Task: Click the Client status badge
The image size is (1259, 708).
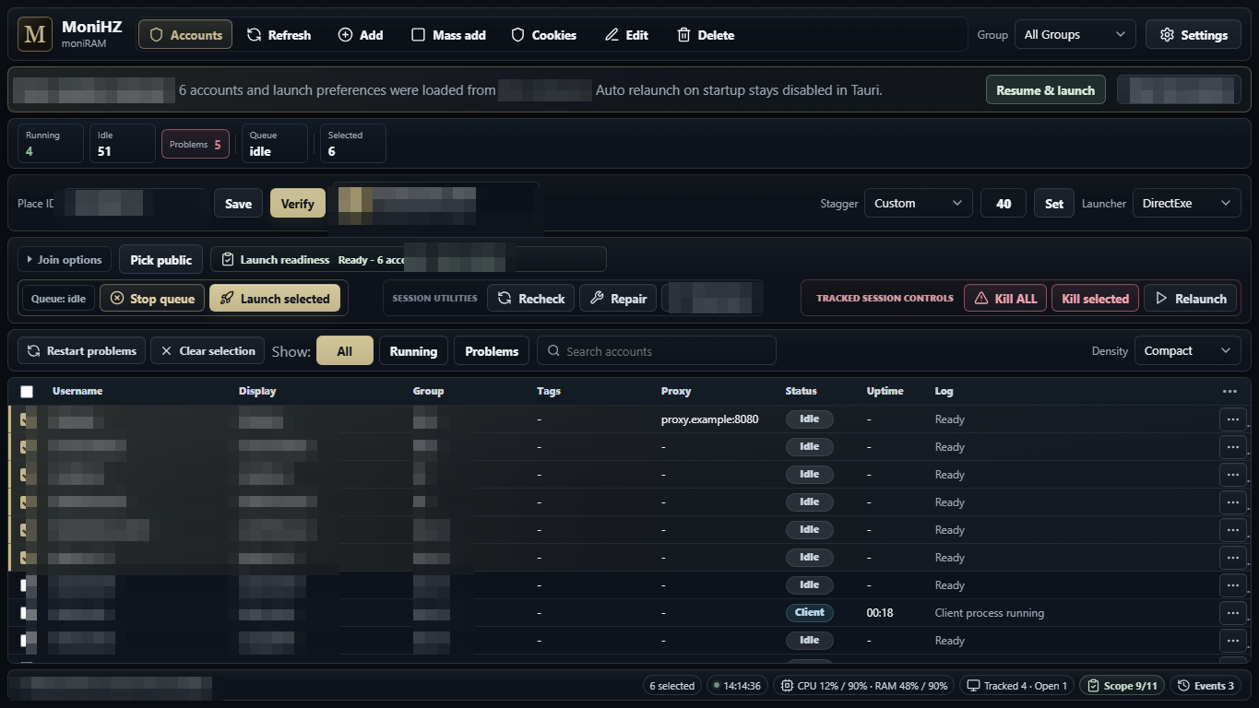Action: (809, 612)
